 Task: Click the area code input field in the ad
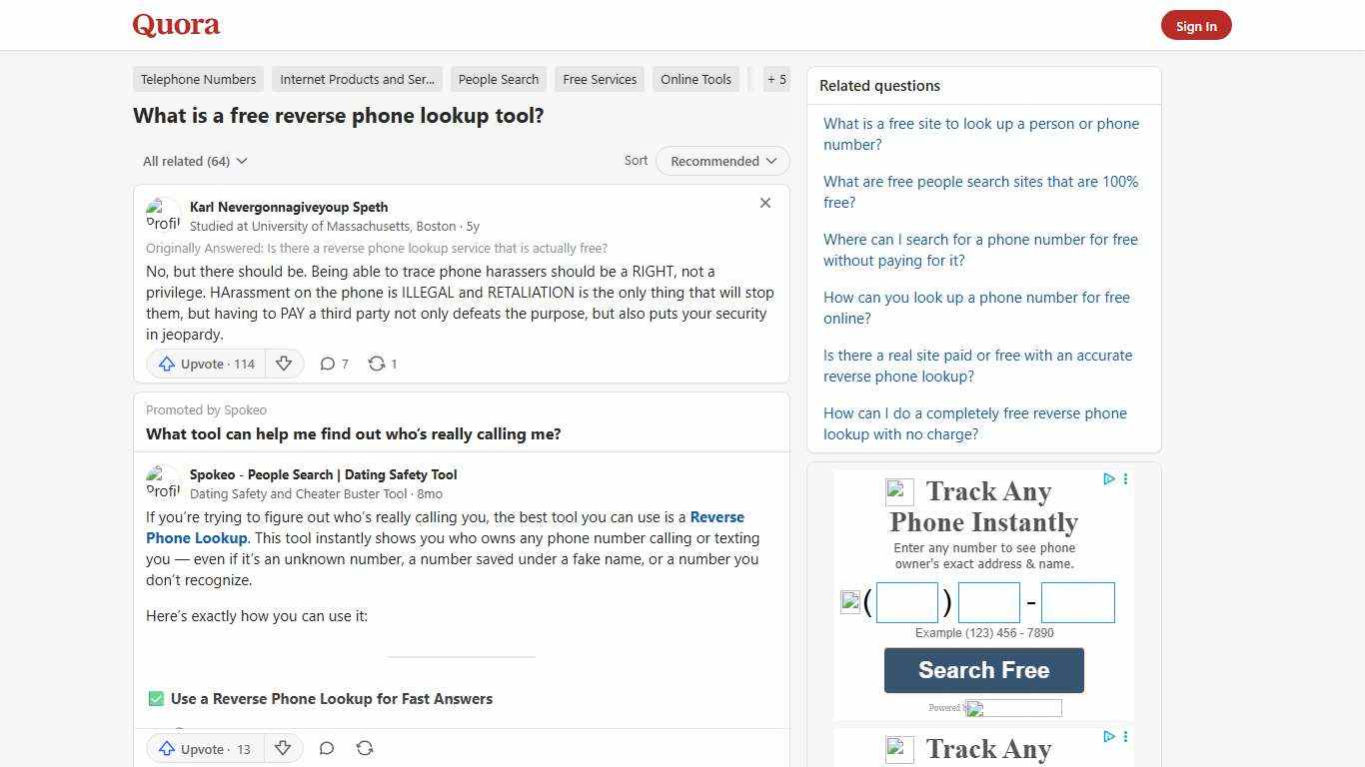click(x=906, y=602)
